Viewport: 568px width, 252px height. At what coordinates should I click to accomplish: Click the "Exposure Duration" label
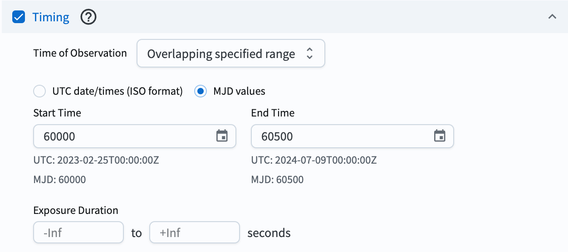click(x=76, y=210)
